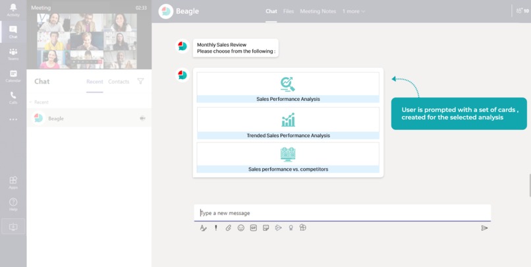Click the praise badge icon
Viewport: 531px width, 267px height.
click(291, 228)
